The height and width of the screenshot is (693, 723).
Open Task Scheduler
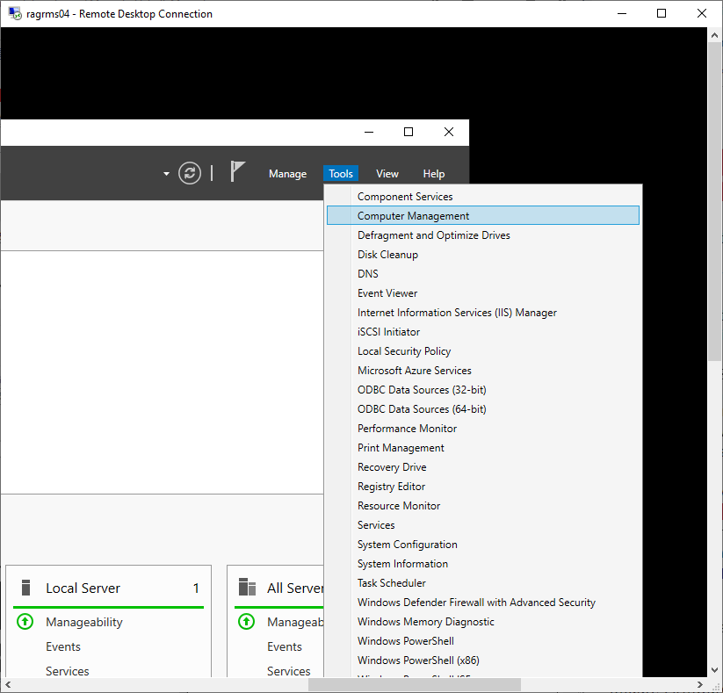pyautogui.click(x=483, y=584)
